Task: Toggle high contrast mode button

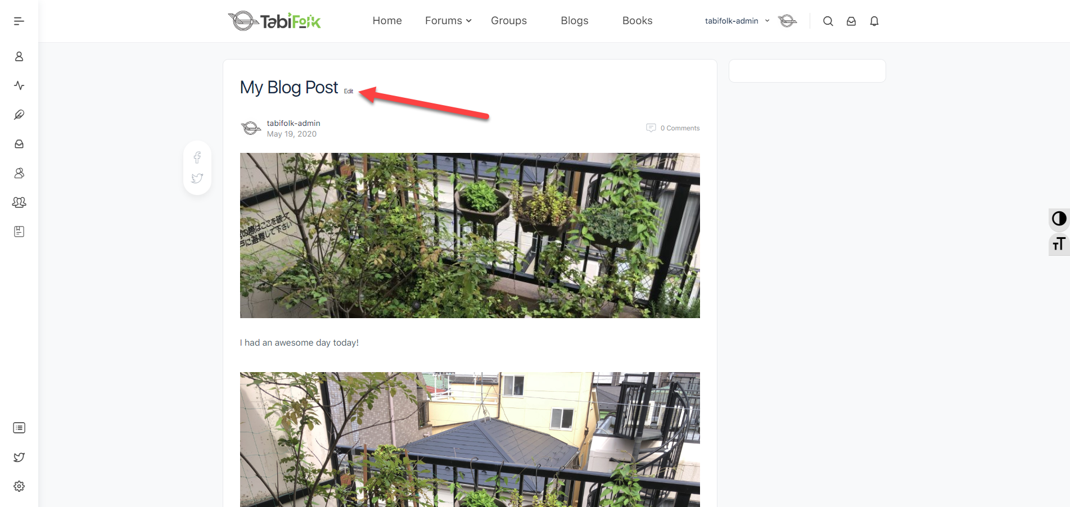Action: coord(1059,219)
